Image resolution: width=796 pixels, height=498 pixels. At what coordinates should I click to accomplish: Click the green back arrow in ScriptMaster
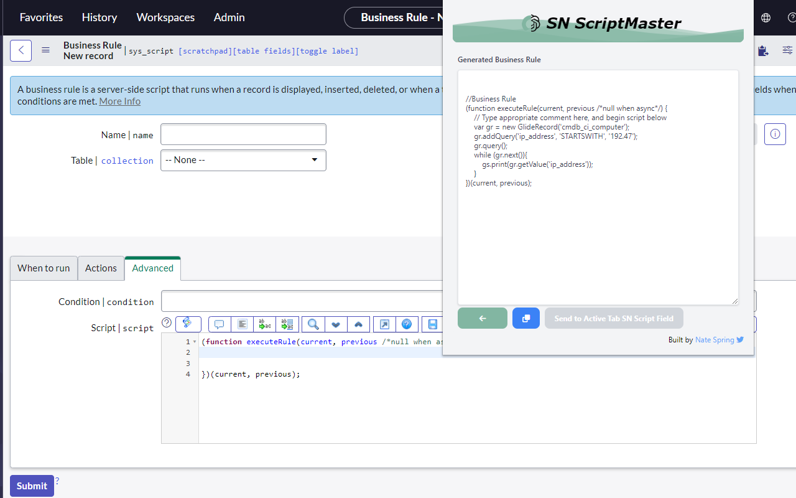pos(483,318)
